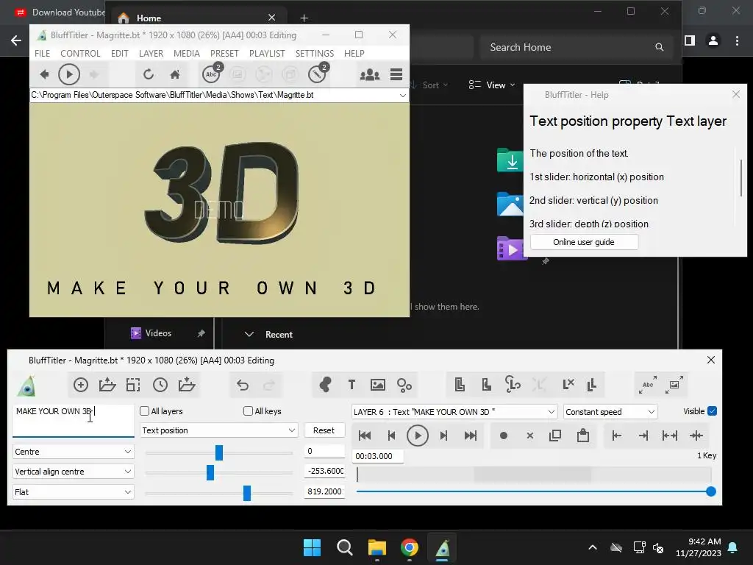Open the CONTROL menu
Screen dimensions: 753x565
(80, 53)
